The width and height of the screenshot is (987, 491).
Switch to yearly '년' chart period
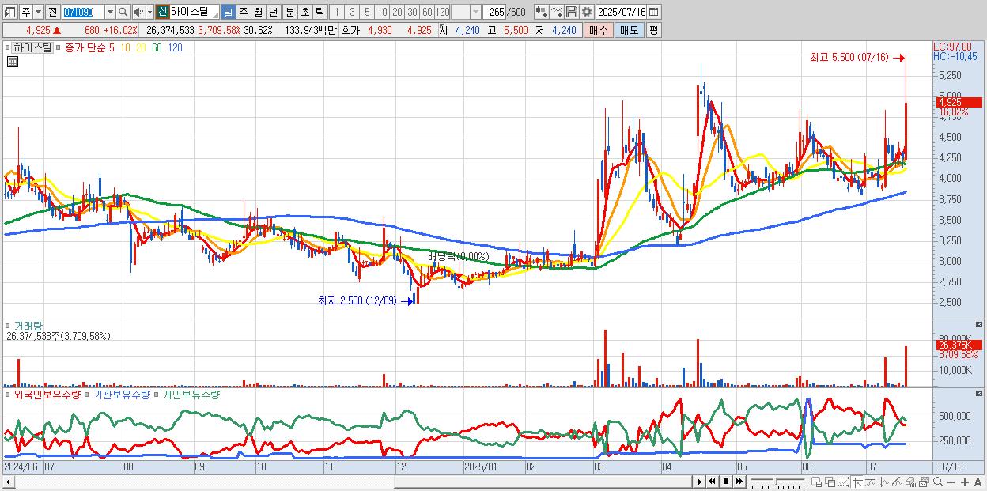click(273, 12)
